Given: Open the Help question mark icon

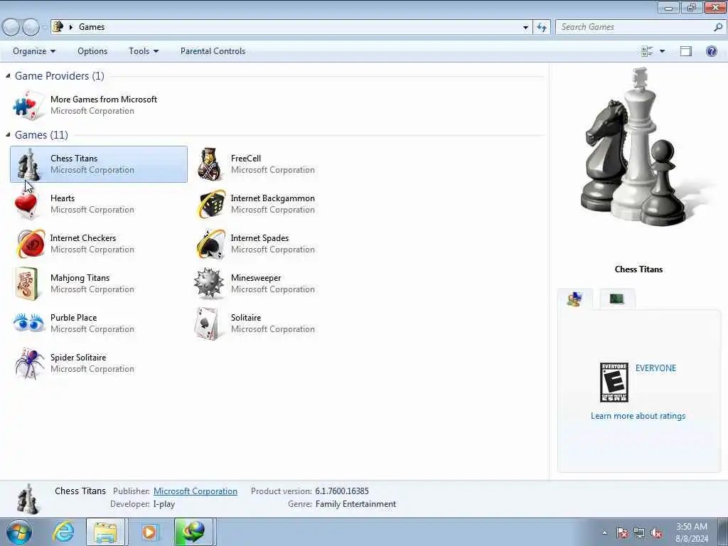Looking at the screenshot, I should [711, 51].
